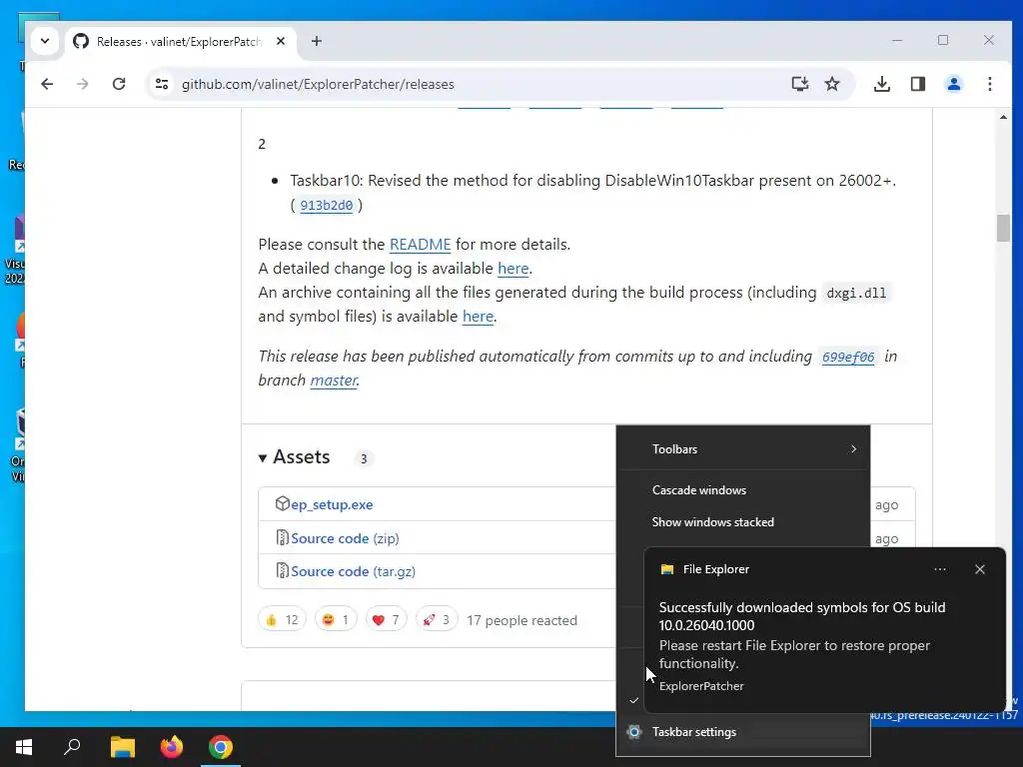The height and width of the screenshot is (767, 1023).
Task: Click the Chrome taskbar icon
Action: (x=221, y=747)
